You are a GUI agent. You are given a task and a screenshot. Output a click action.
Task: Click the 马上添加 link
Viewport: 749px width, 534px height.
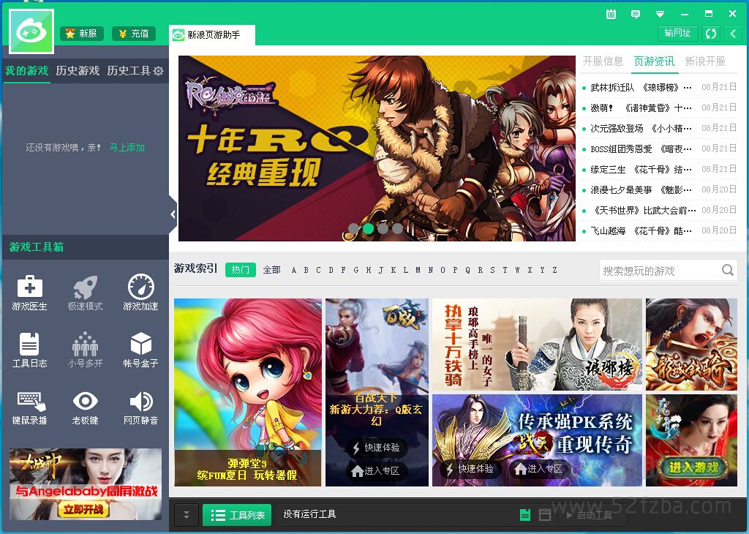coord(127,148)
